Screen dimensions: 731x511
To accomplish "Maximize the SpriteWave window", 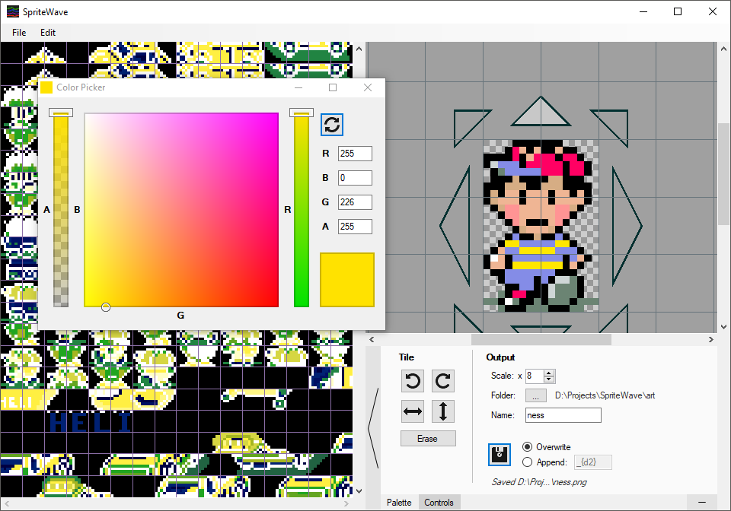I will point(678,11).
